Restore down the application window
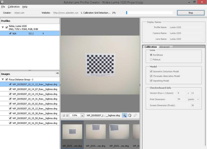The image size is (207, 149). [x=194, y=2]
